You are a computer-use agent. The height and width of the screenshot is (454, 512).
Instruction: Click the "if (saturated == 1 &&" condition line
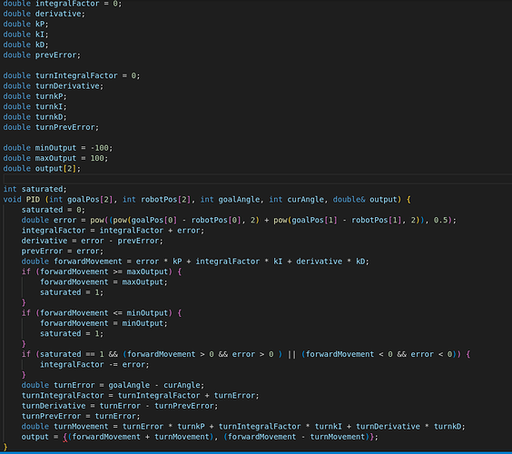[x=245, y=354]
